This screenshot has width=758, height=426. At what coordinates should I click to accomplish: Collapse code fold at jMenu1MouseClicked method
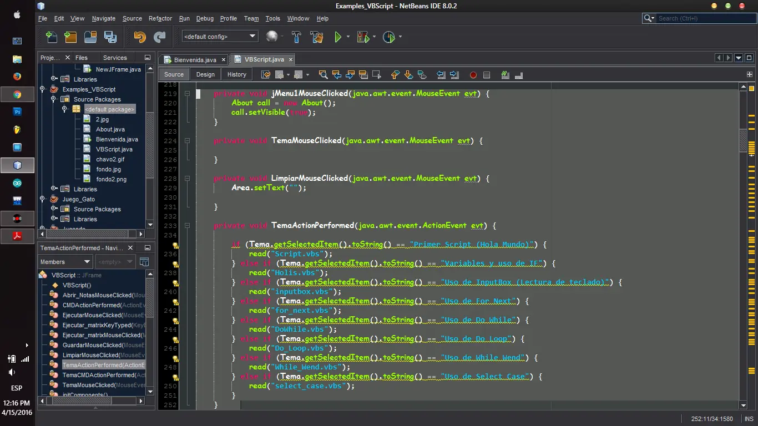click(x=188, y=94)
